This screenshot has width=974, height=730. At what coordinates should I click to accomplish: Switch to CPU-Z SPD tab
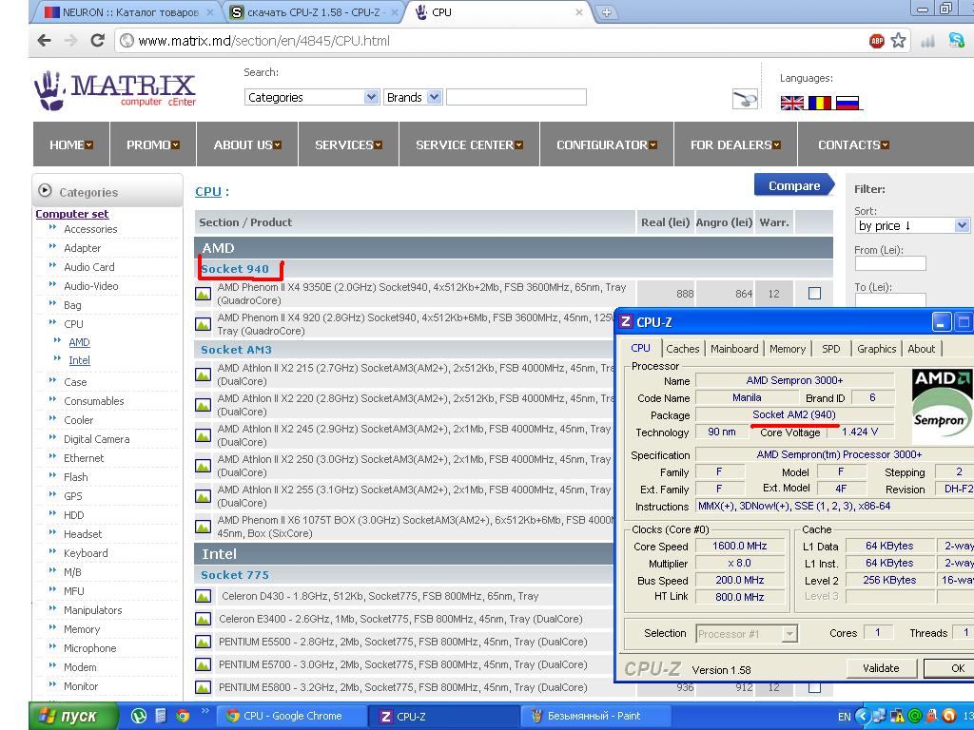831,349
